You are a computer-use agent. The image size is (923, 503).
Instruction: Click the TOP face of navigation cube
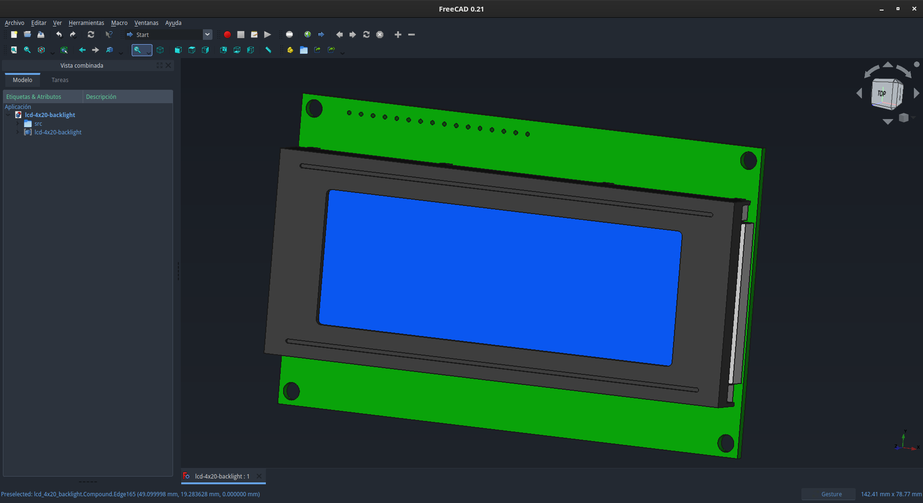tap(883, 94)
